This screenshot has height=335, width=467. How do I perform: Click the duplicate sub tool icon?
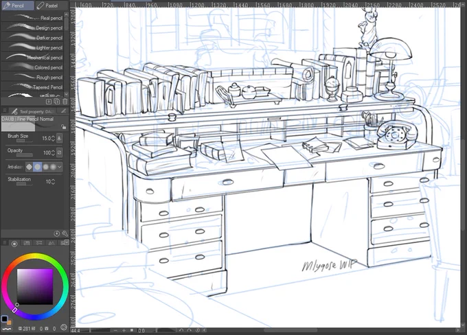[56, 102]
